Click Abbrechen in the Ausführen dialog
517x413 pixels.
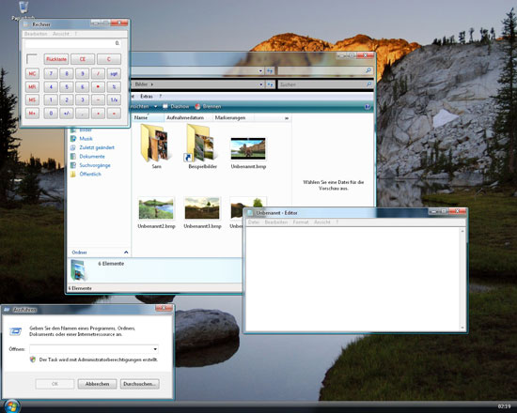tap(97, 384)
